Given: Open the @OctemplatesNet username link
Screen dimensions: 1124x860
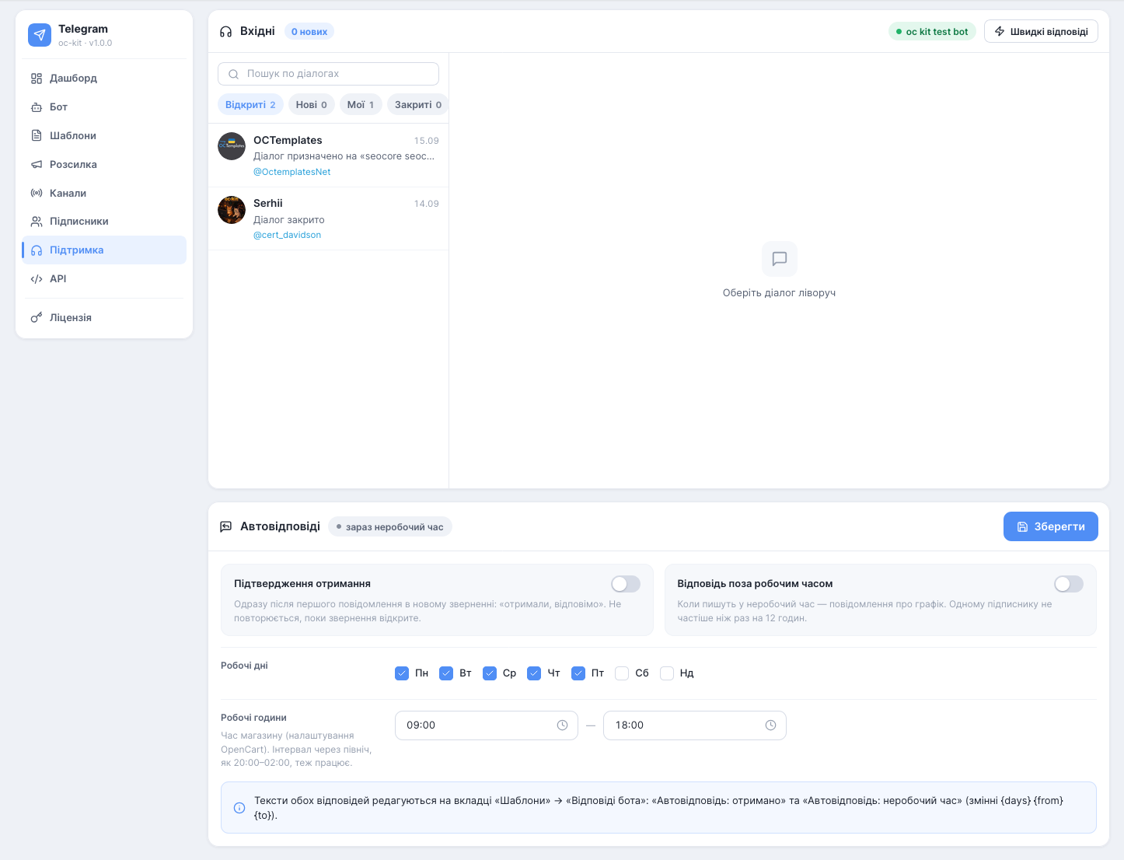Looking at the screenshot, I should tap(292, 172).
